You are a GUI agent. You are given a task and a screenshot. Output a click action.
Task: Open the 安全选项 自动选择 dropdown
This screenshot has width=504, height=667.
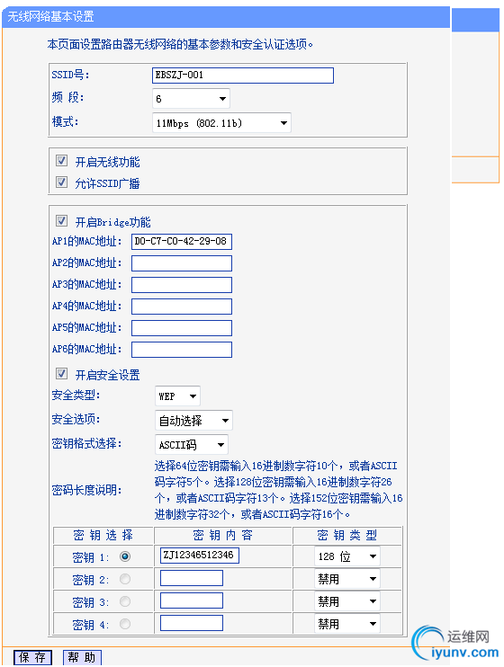coord(193,421)
